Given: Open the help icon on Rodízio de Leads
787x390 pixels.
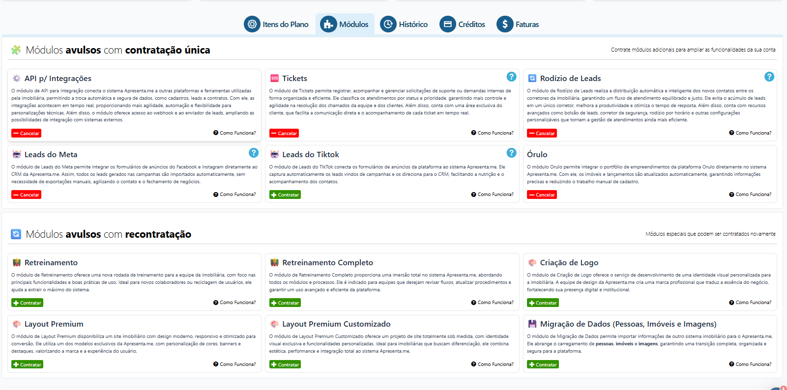Looking at the screenshot, I should click(769, 77).
